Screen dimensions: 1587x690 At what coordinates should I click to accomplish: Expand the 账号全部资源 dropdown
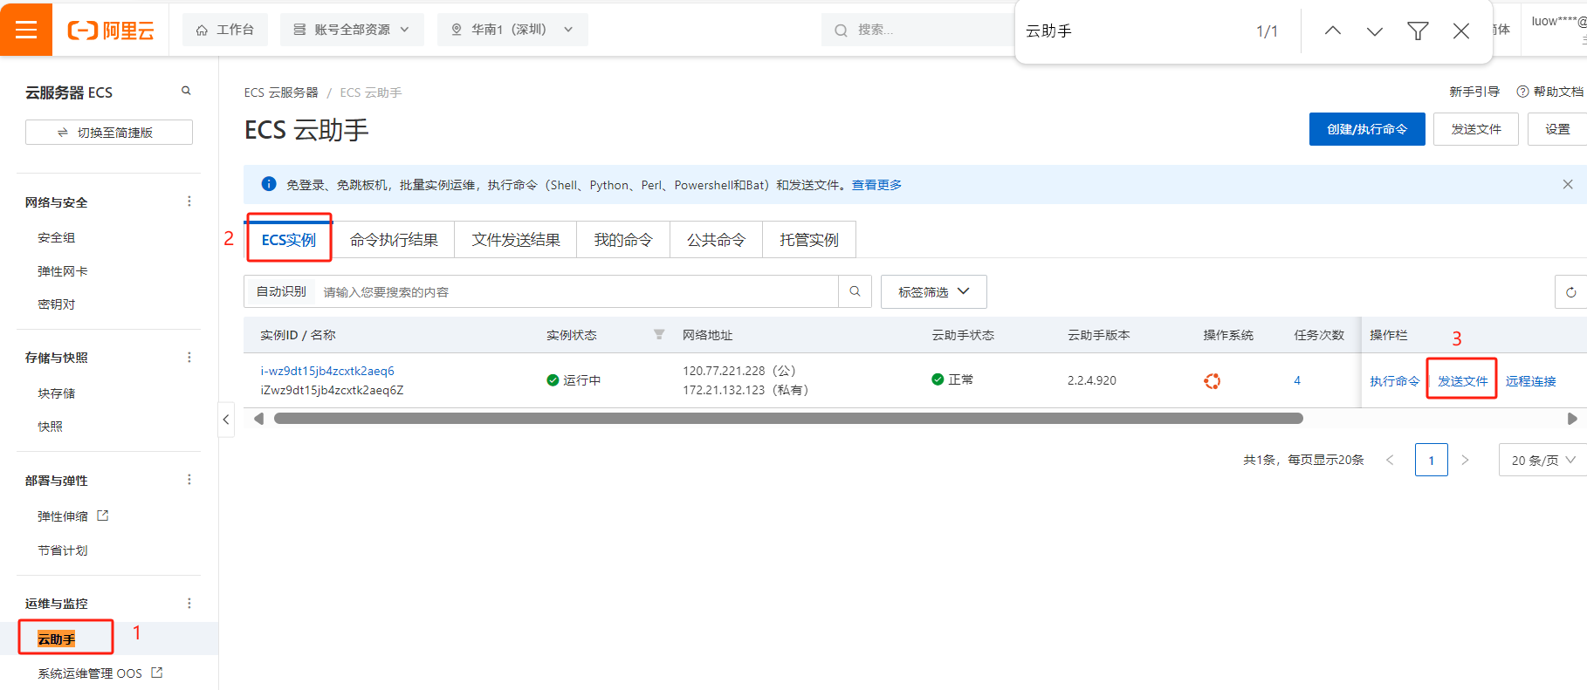(x=352, y=30)
